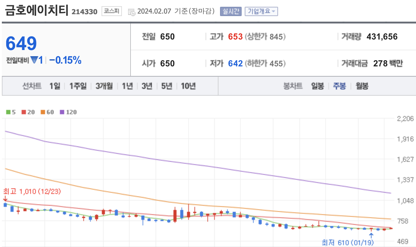Click the 실시간 button
This screenshot has height=247, width=416.
tap(231, 11)
